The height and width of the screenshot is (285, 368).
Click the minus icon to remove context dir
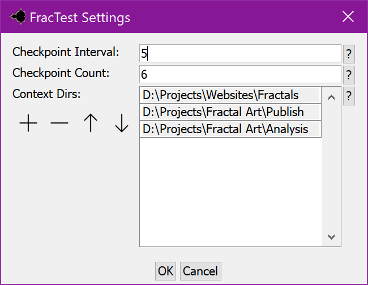pyautogui.click(x=59, y=123)
